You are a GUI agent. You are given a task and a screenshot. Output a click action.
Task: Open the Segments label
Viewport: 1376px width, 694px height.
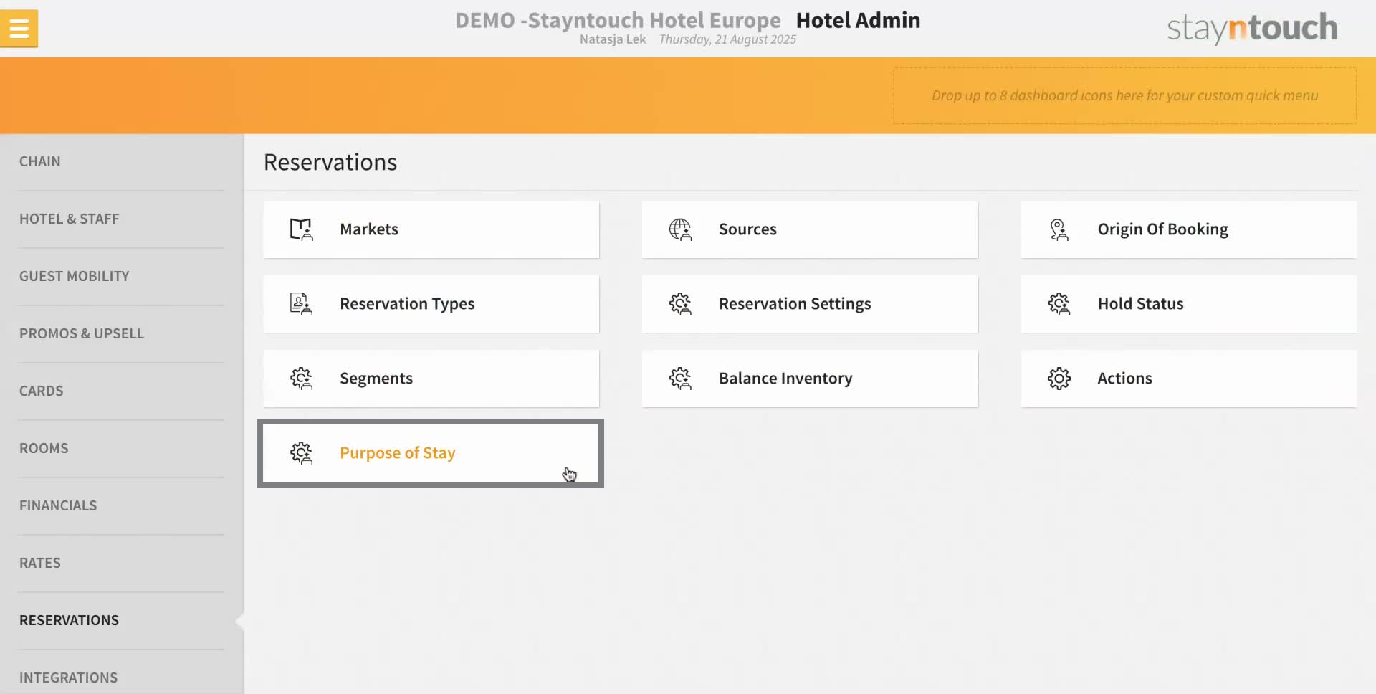click(x=376, y=379)
